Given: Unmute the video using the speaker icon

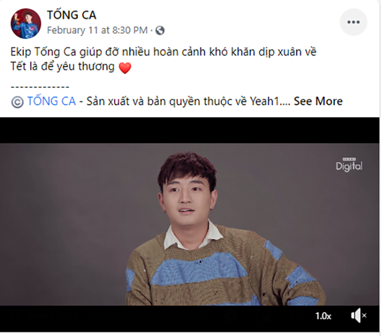Looking at the screenshot, I should coord(359,315).
